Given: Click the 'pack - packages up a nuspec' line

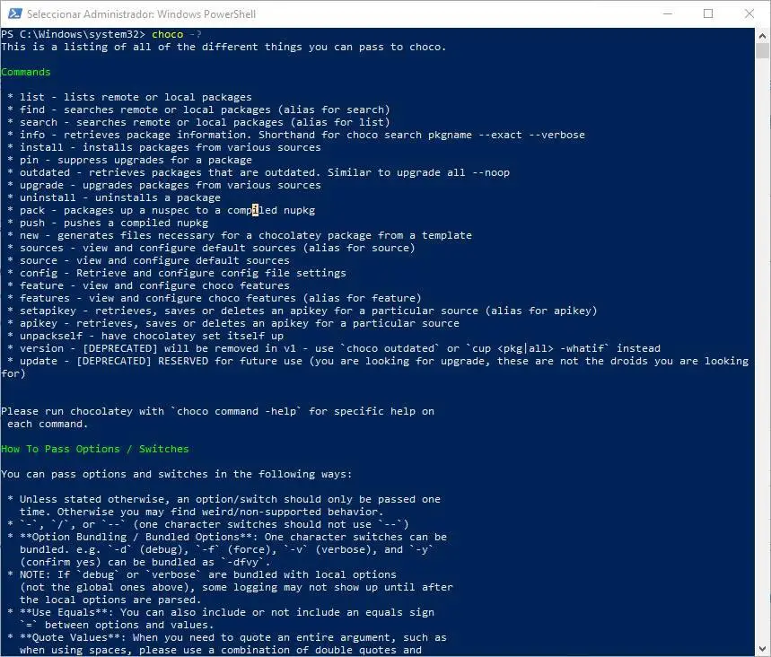Looking at the screenshot, I should (162, 211).
